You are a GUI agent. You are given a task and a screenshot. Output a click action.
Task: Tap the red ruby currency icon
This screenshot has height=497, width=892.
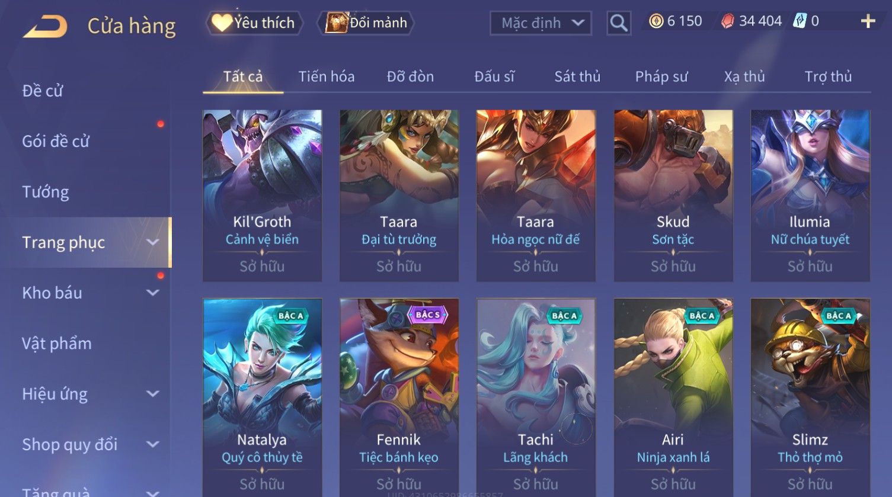tap(727, 21)
